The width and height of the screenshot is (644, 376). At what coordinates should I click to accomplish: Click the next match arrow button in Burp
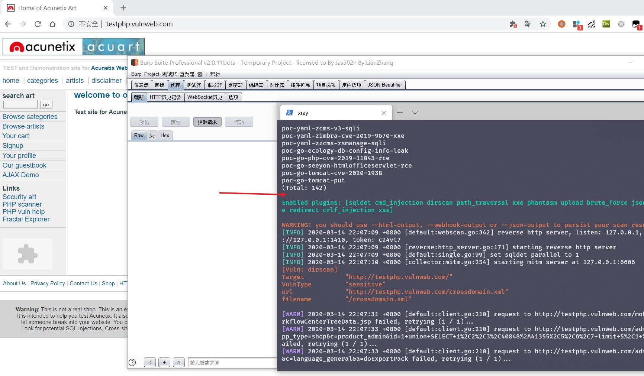pyautogui.click(x=179, y=362)
